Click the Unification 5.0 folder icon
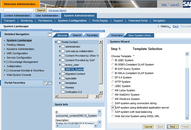This screenshot has height=130, width=191. coord(63,92)
